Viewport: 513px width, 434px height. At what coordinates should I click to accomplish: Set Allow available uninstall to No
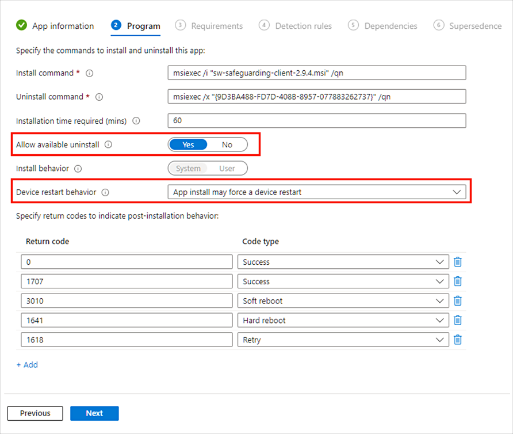point(227,144)
